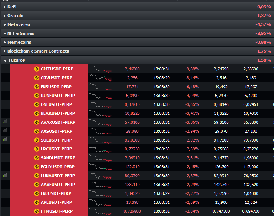Open the CRVUSDT-PERP mini chart
The width and height of the screenshot is (274, 216).
coord(100,78)
